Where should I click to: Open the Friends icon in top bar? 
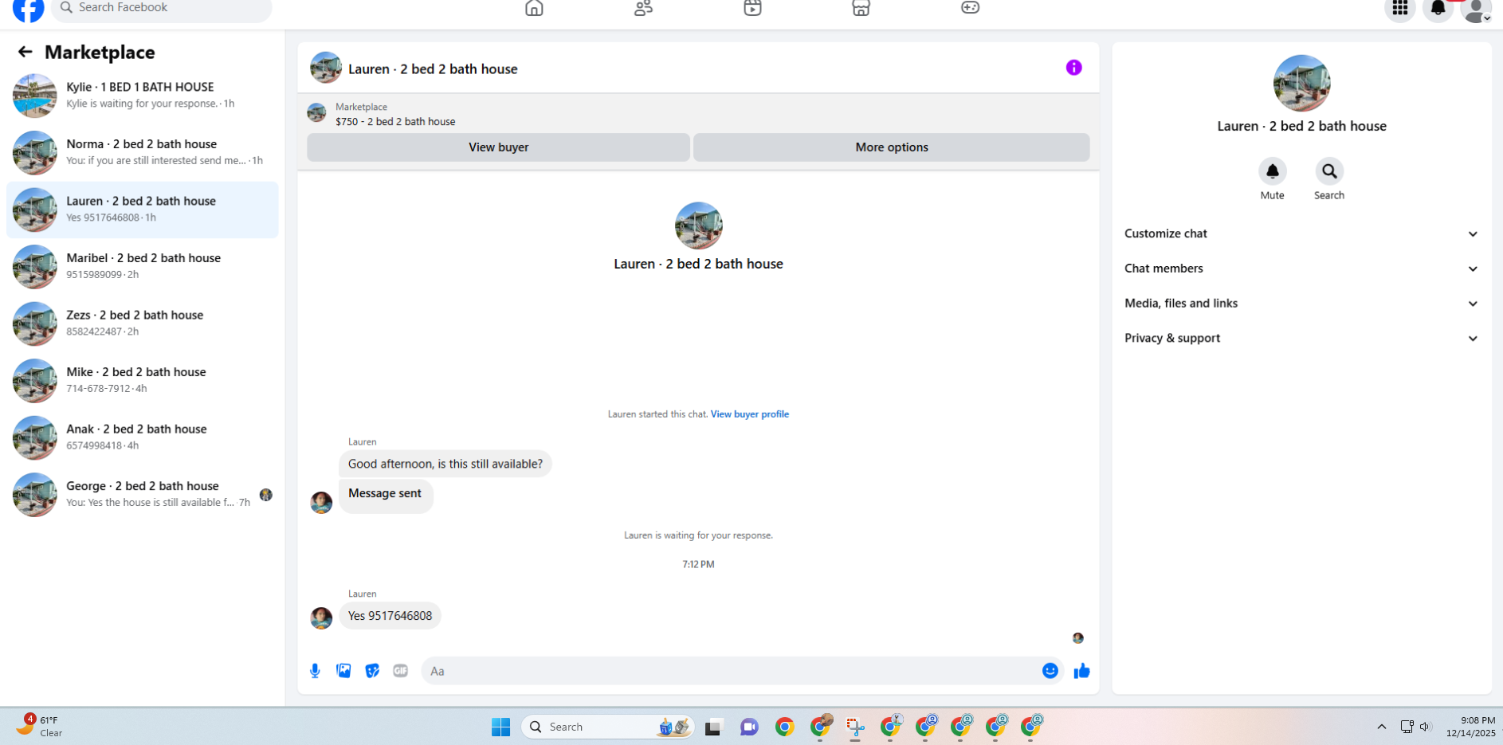(643, 8)
